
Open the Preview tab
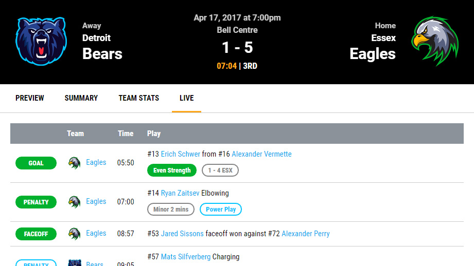coord(30,98)
